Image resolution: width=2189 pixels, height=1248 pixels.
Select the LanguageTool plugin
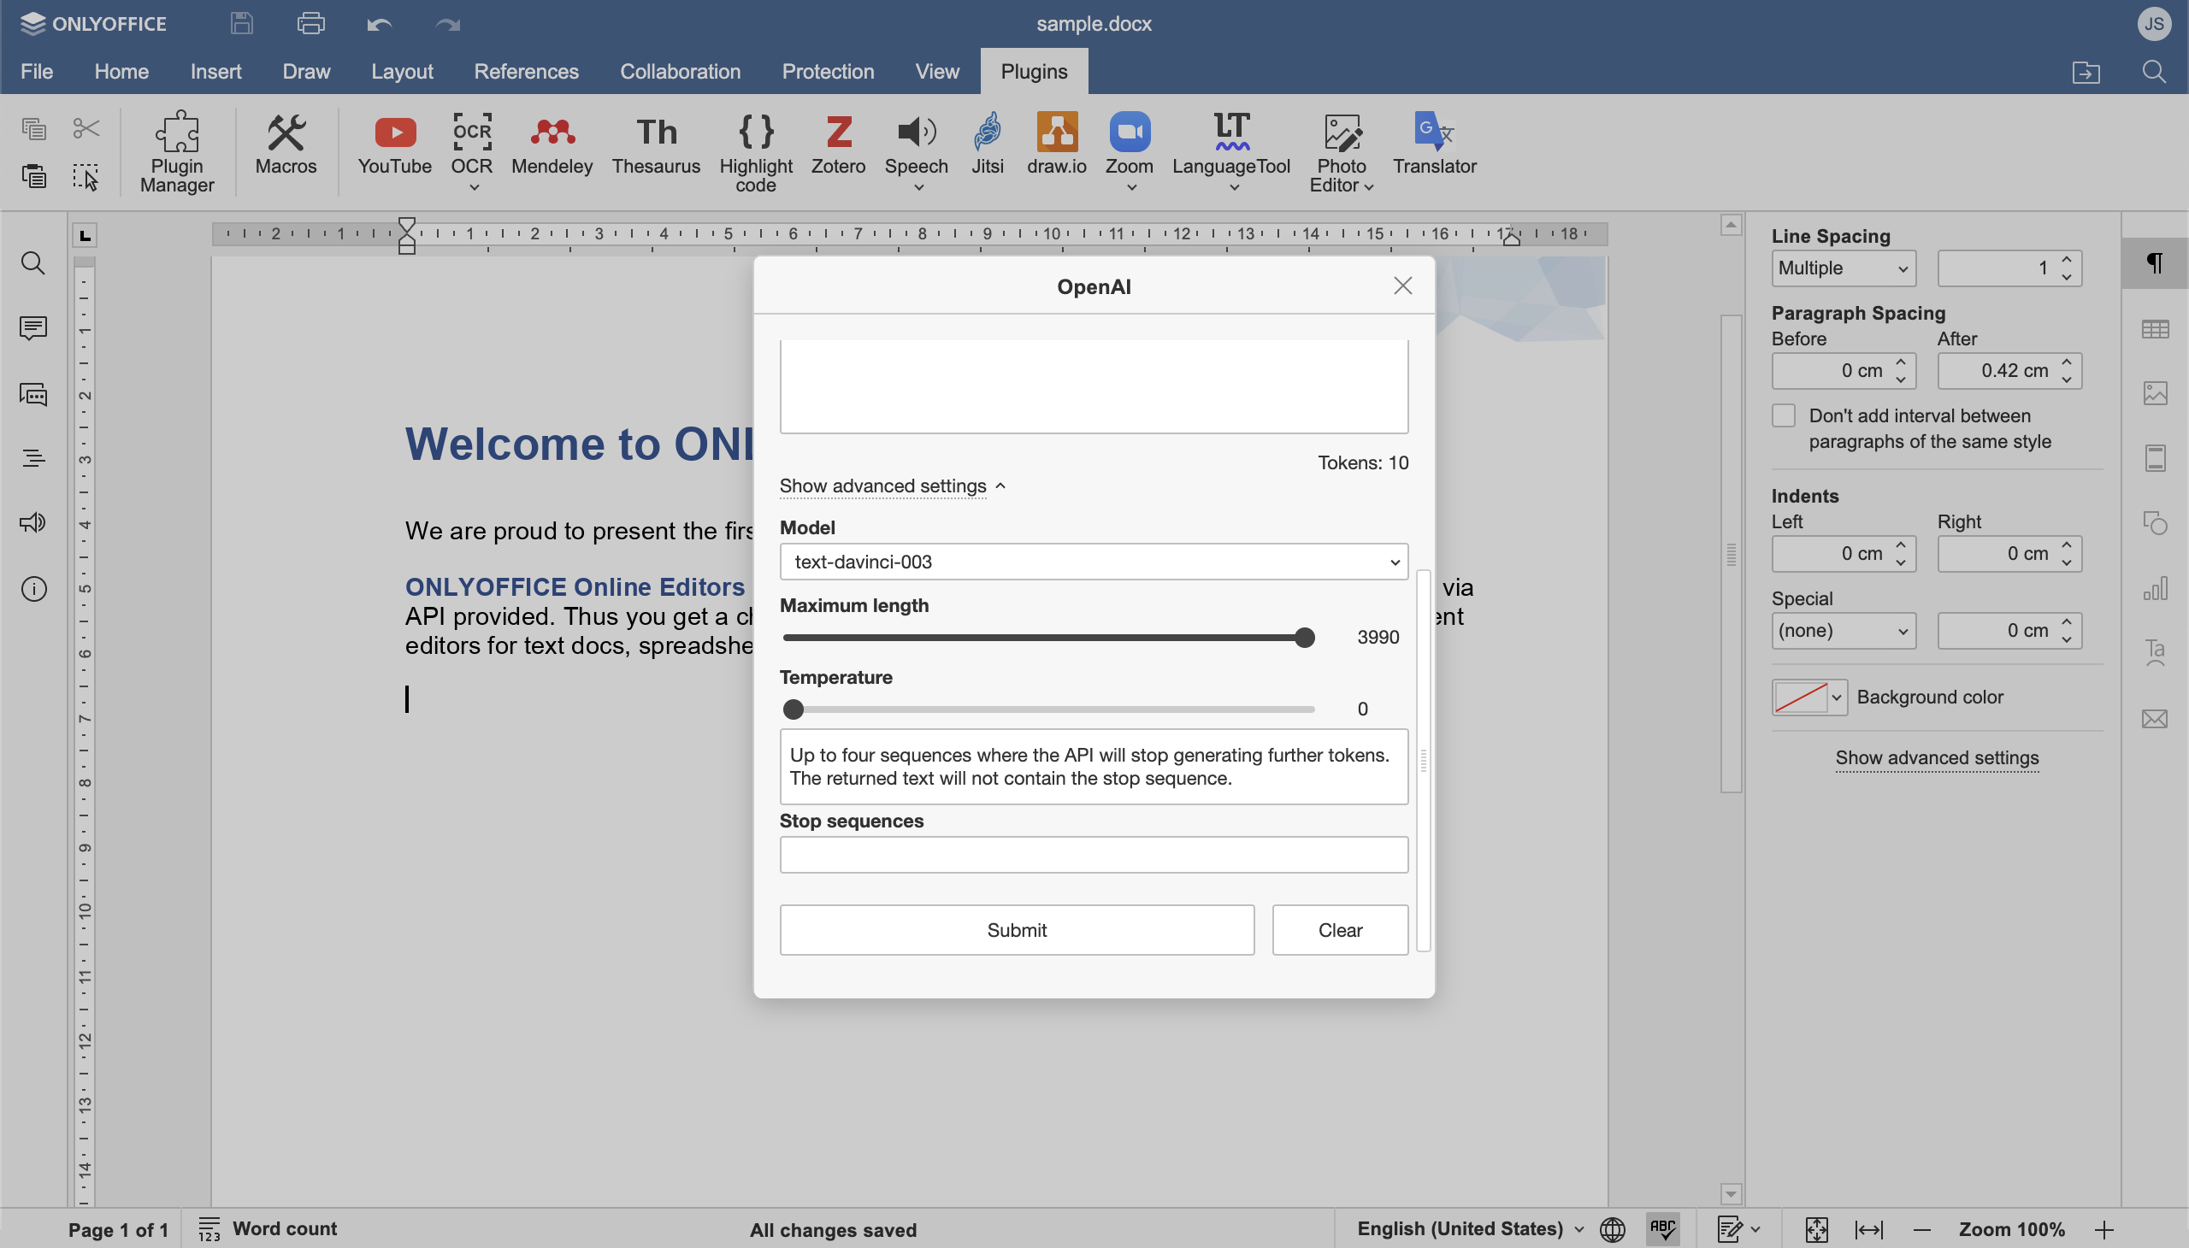pos(1233,150)
